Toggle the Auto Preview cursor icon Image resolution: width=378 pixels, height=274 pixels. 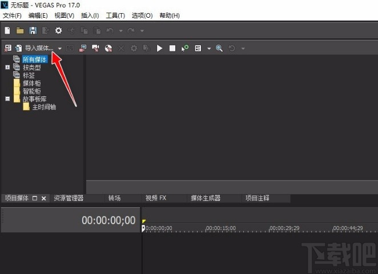[x=185, y=48]
